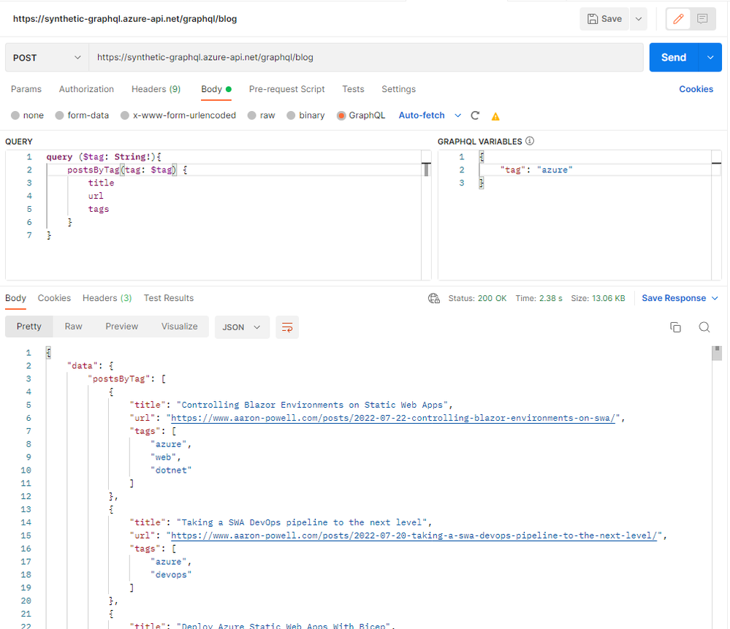Switch to the Pretty view

tap(29, 327)
